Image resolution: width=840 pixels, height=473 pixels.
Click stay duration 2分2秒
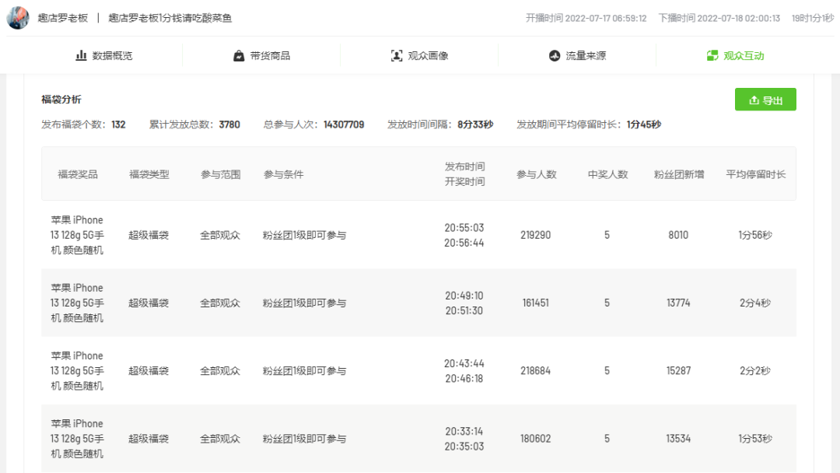point(755,370)
